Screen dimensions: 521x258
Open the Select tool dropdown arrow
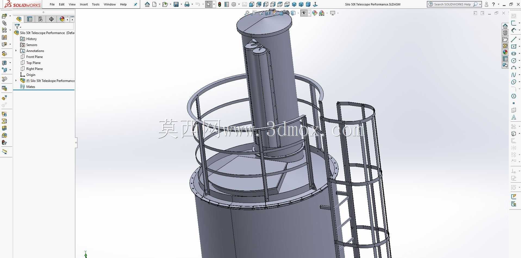click(214, 4)
